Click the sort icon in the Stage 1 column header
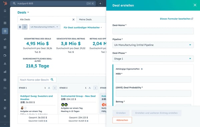This screenshot has width=200, height=127. (49, 88)
